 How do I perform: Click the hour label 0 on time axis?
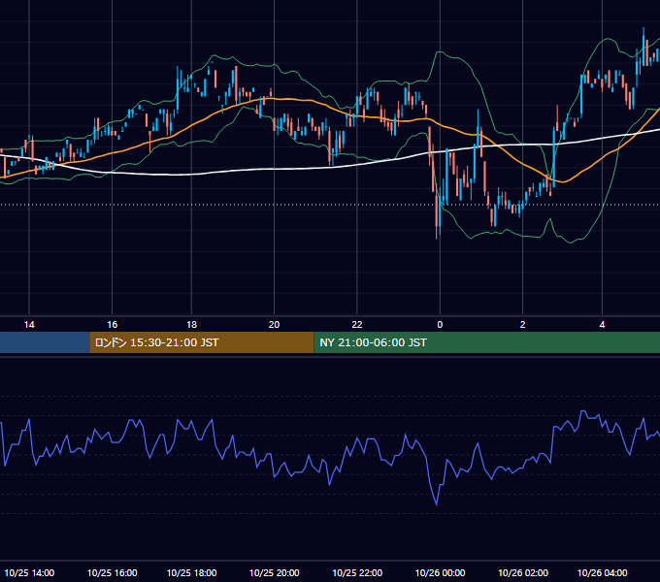(x=440, y=325)
